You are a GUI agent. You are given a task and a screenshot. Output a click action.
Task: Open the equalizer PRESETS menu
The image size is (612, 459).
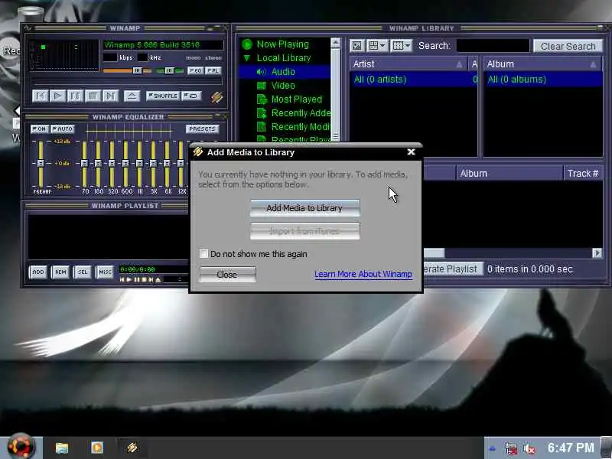click(x=202, y=129)
